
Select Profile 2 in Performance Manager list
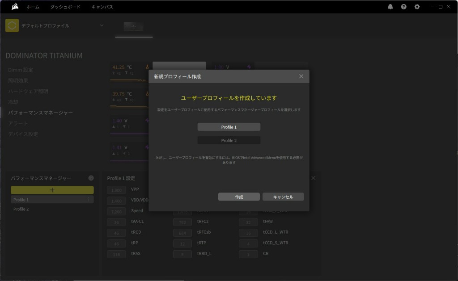click(x=21, y=209)
